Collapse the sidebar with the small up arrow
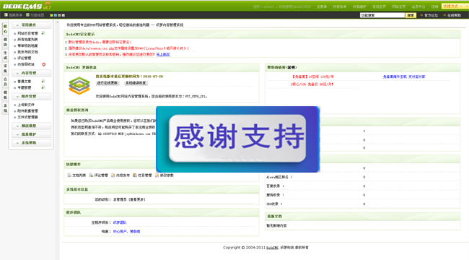 pos(58,22)
